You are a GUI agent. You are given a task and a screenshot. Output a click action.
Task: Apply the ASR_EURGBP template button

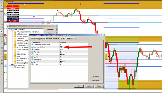pyautogui.click(x=13, y=15)
